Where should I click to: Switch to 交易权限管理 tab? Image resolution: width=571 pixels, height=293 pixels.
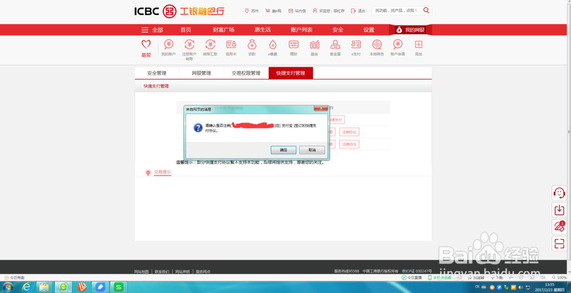pos(246,73)
